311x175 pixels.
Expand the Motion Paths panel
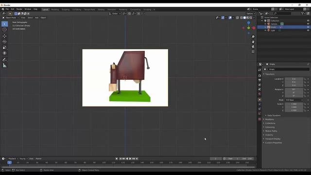pyautogui.click(x=271, y=131)
